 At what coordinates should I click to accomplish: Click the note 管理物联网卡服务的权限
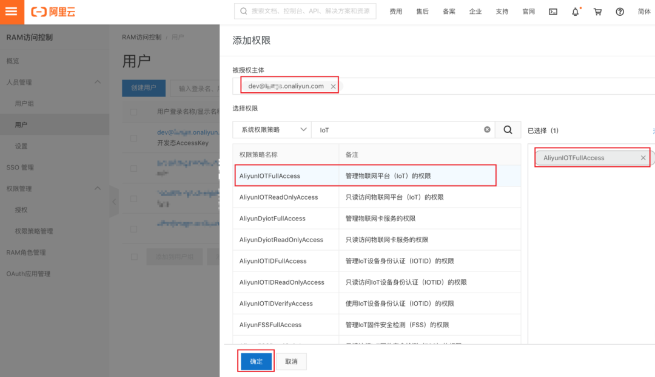(380, 218)
